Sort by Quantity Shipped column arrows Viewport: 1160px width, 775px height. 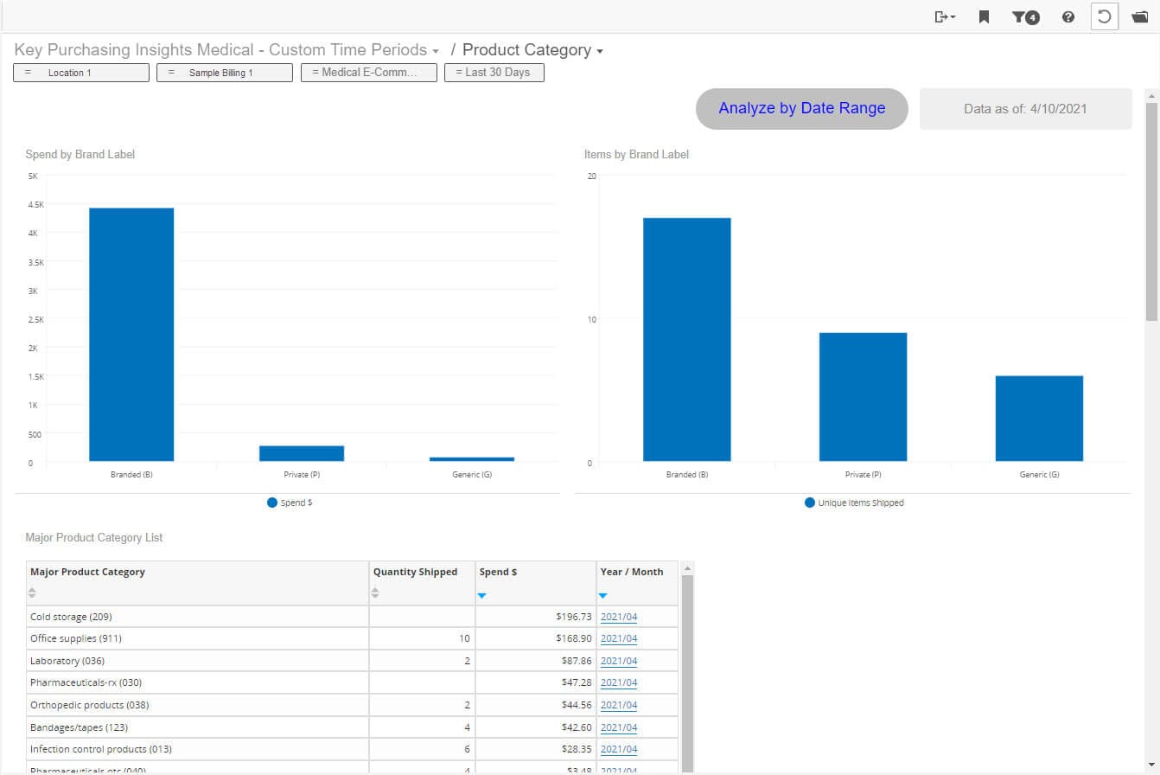[375, 592]
